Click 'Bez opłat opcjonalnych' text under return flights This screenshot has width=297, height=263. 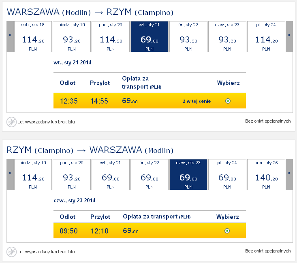(268, 251)
